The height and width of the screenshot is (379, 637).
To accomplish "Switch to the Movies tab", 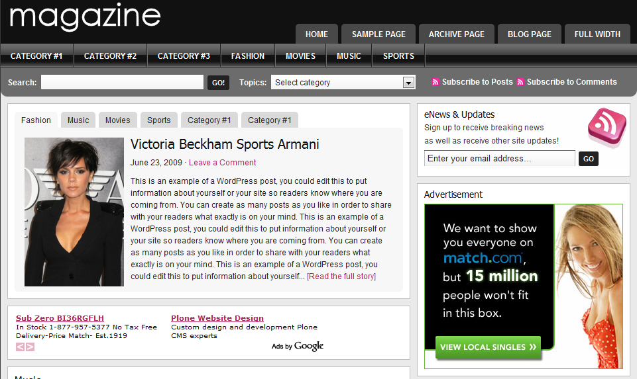I will pos(118,120).
